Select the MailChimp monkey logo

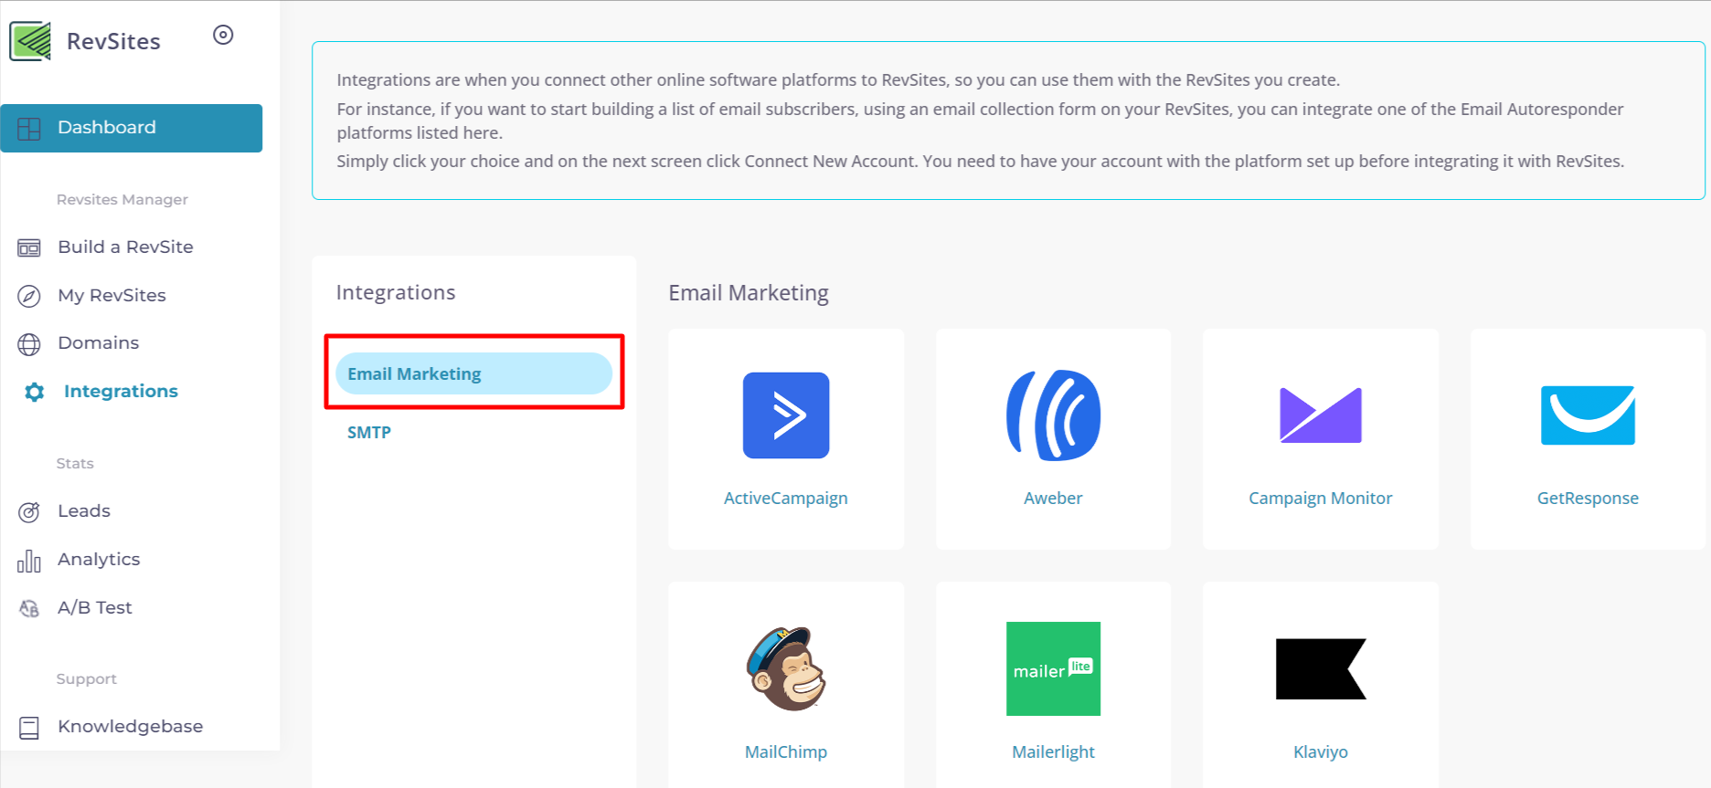(786, 669)
